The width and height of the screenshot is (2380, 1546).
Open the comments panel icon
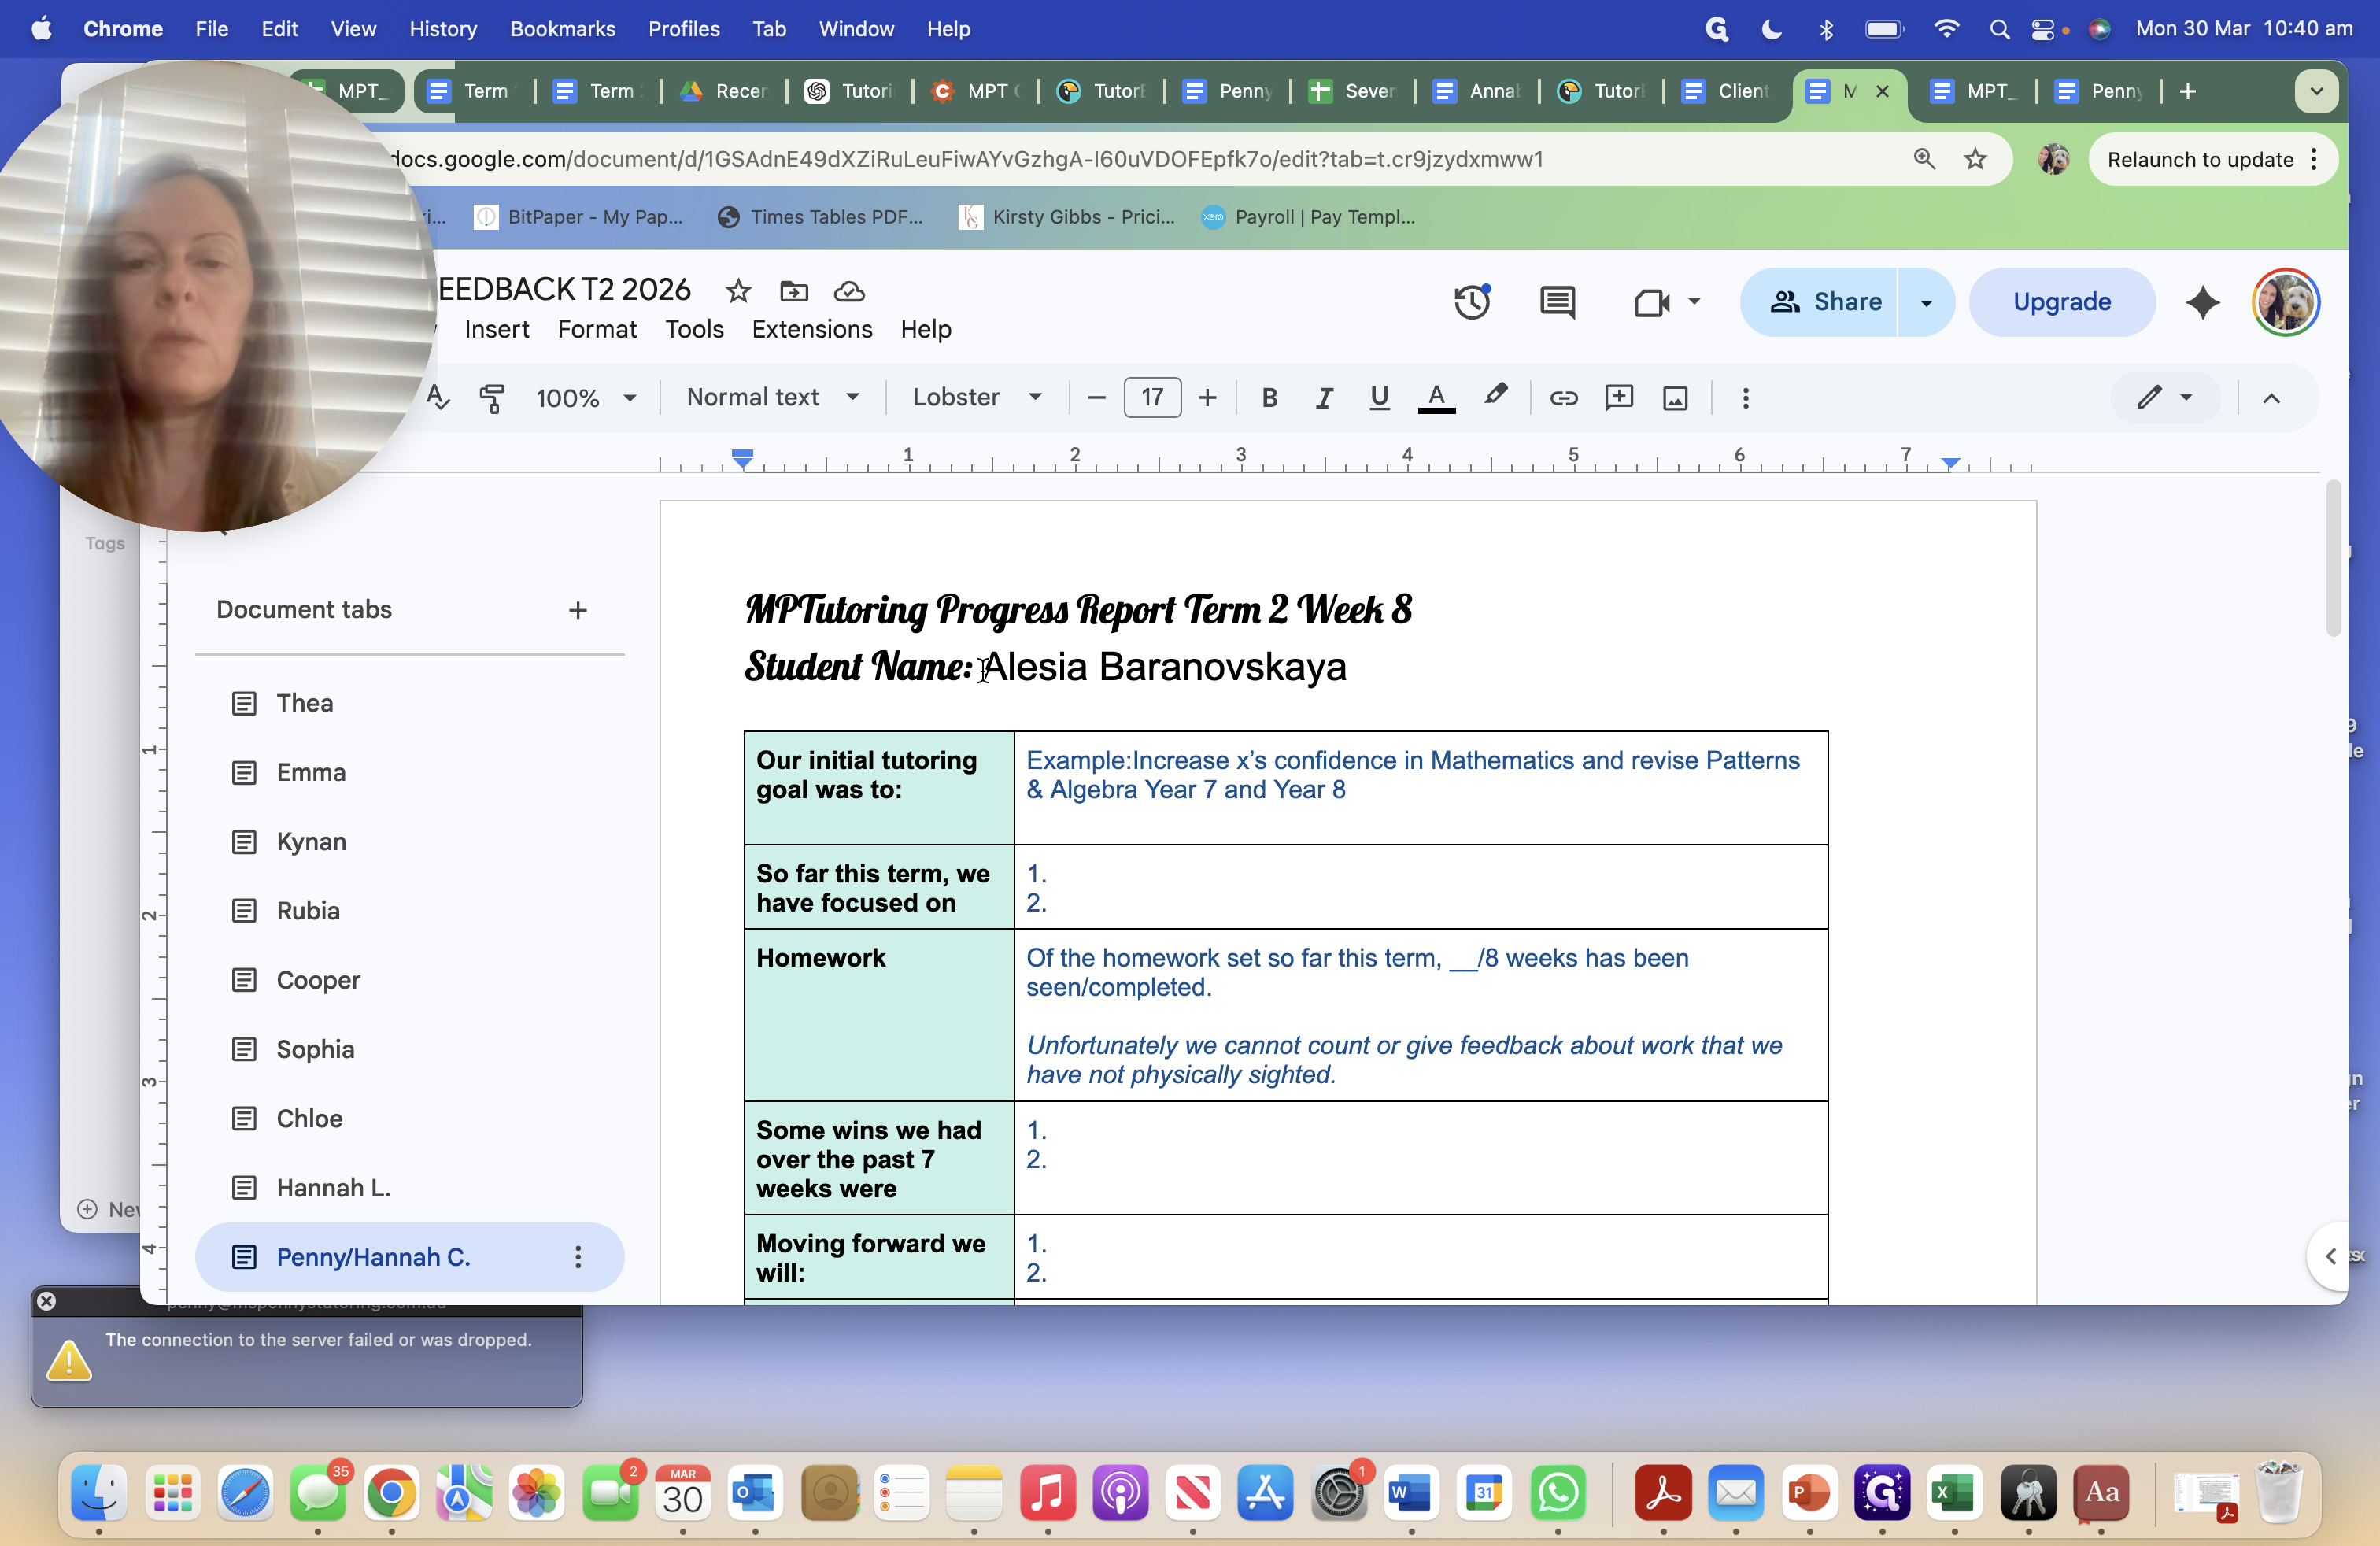click(x=1557, y=302)
